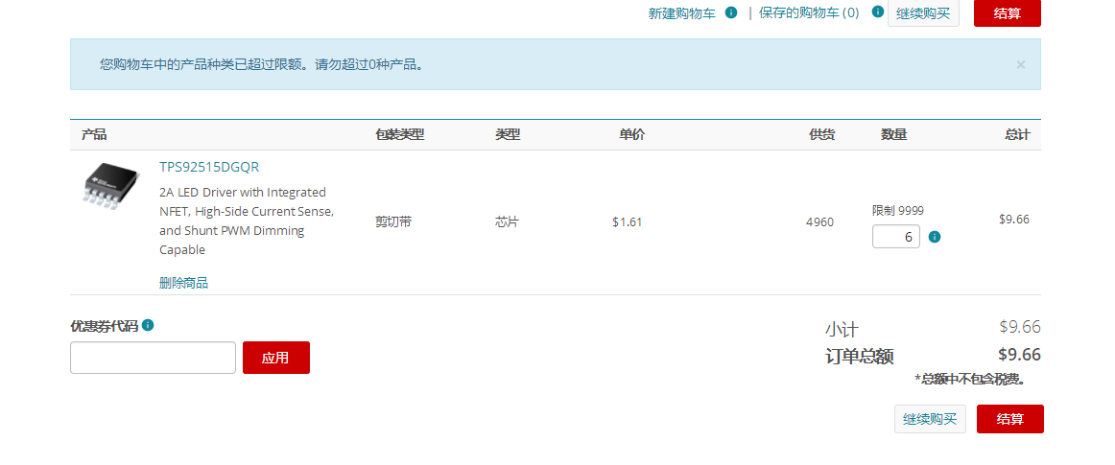The width and height of the screenshot is (1115, 465).
Task: Click the 单价 column header
Action: 631,134
